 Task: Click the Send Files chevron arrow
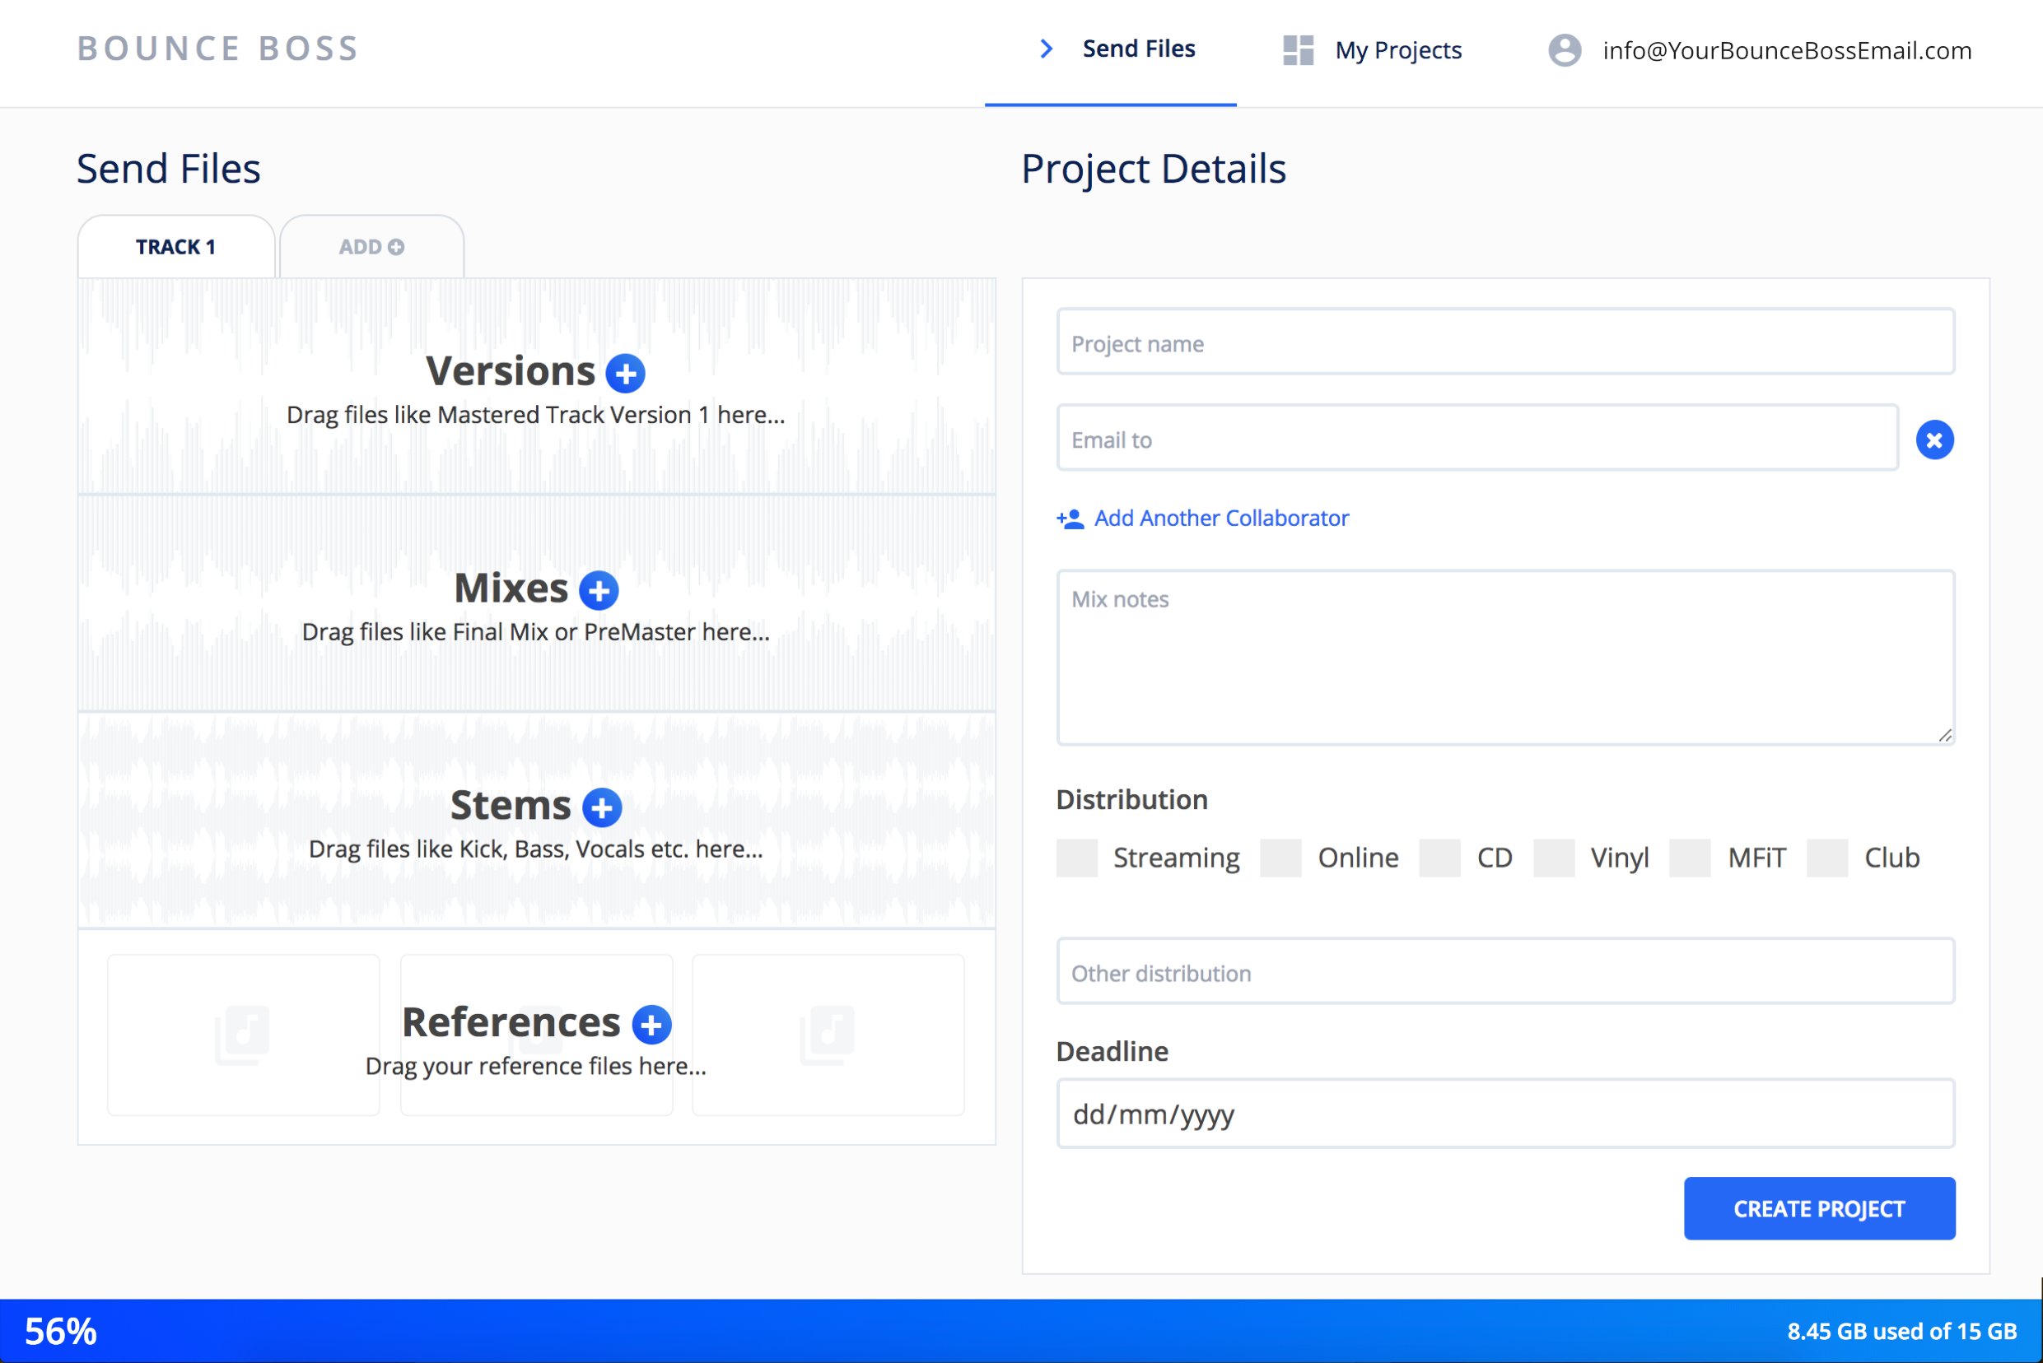(x=1047, y=49)
